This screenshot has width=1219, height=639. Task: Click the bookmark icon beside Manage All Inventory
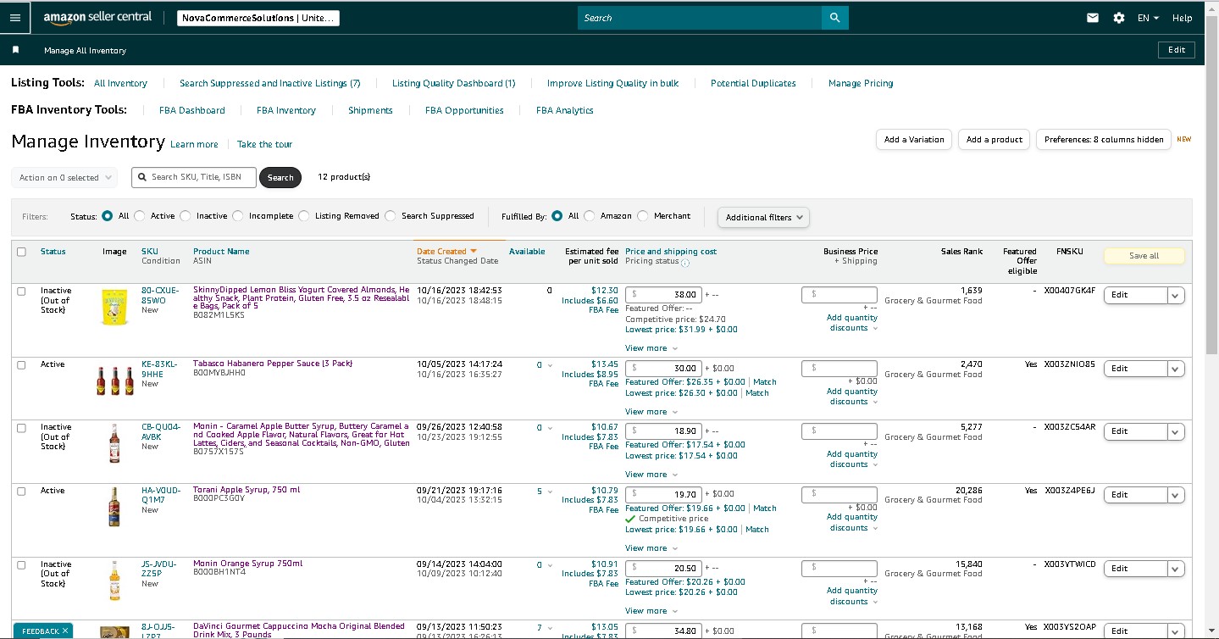tap(15, 50)
